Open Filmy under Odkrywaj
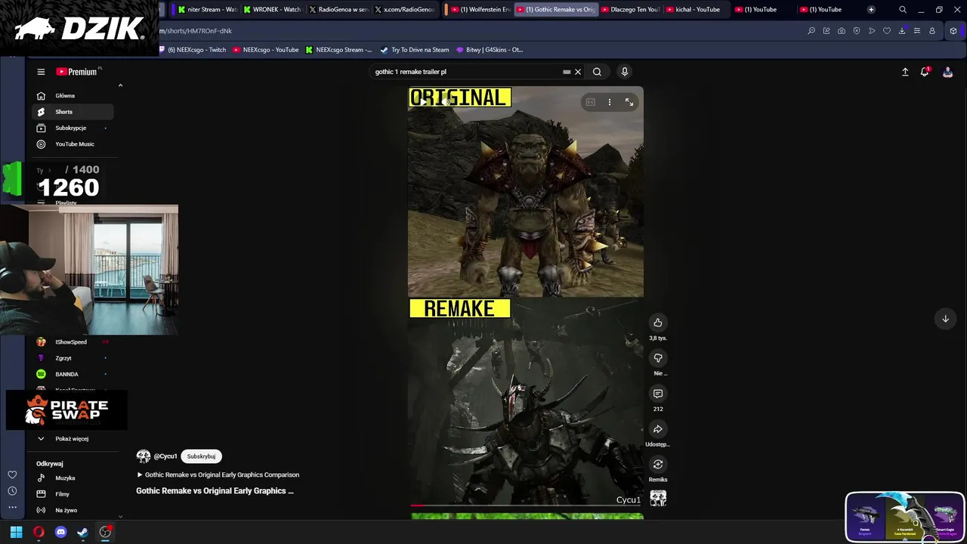The height and width of the screenshot is (544, 967). click(x=73, y=494)
